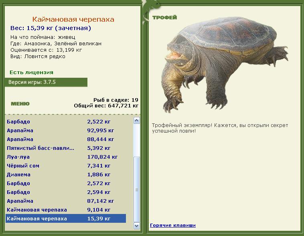The width and height of the screenshot is (304, 236).
Task: Click the Рыб в садке: 19 text
Action: 116,100
